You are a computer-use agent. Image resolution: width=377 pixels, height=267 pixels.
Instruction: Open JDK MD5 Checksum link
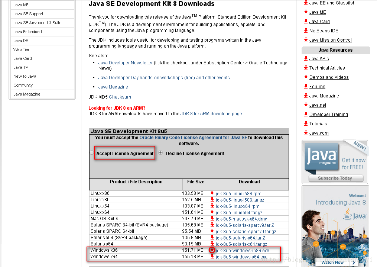coord(120,97)
